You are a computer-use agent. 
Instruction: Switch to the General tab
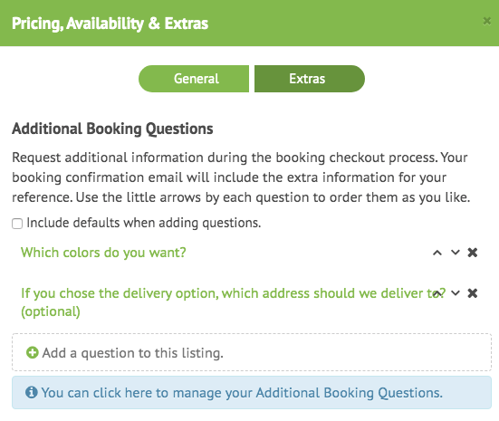tap(194, 79)
